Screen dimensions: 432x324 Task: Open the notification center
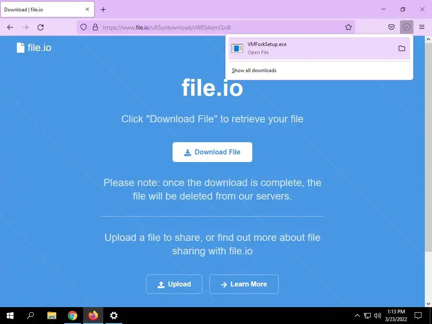click(x=418, y=316)
